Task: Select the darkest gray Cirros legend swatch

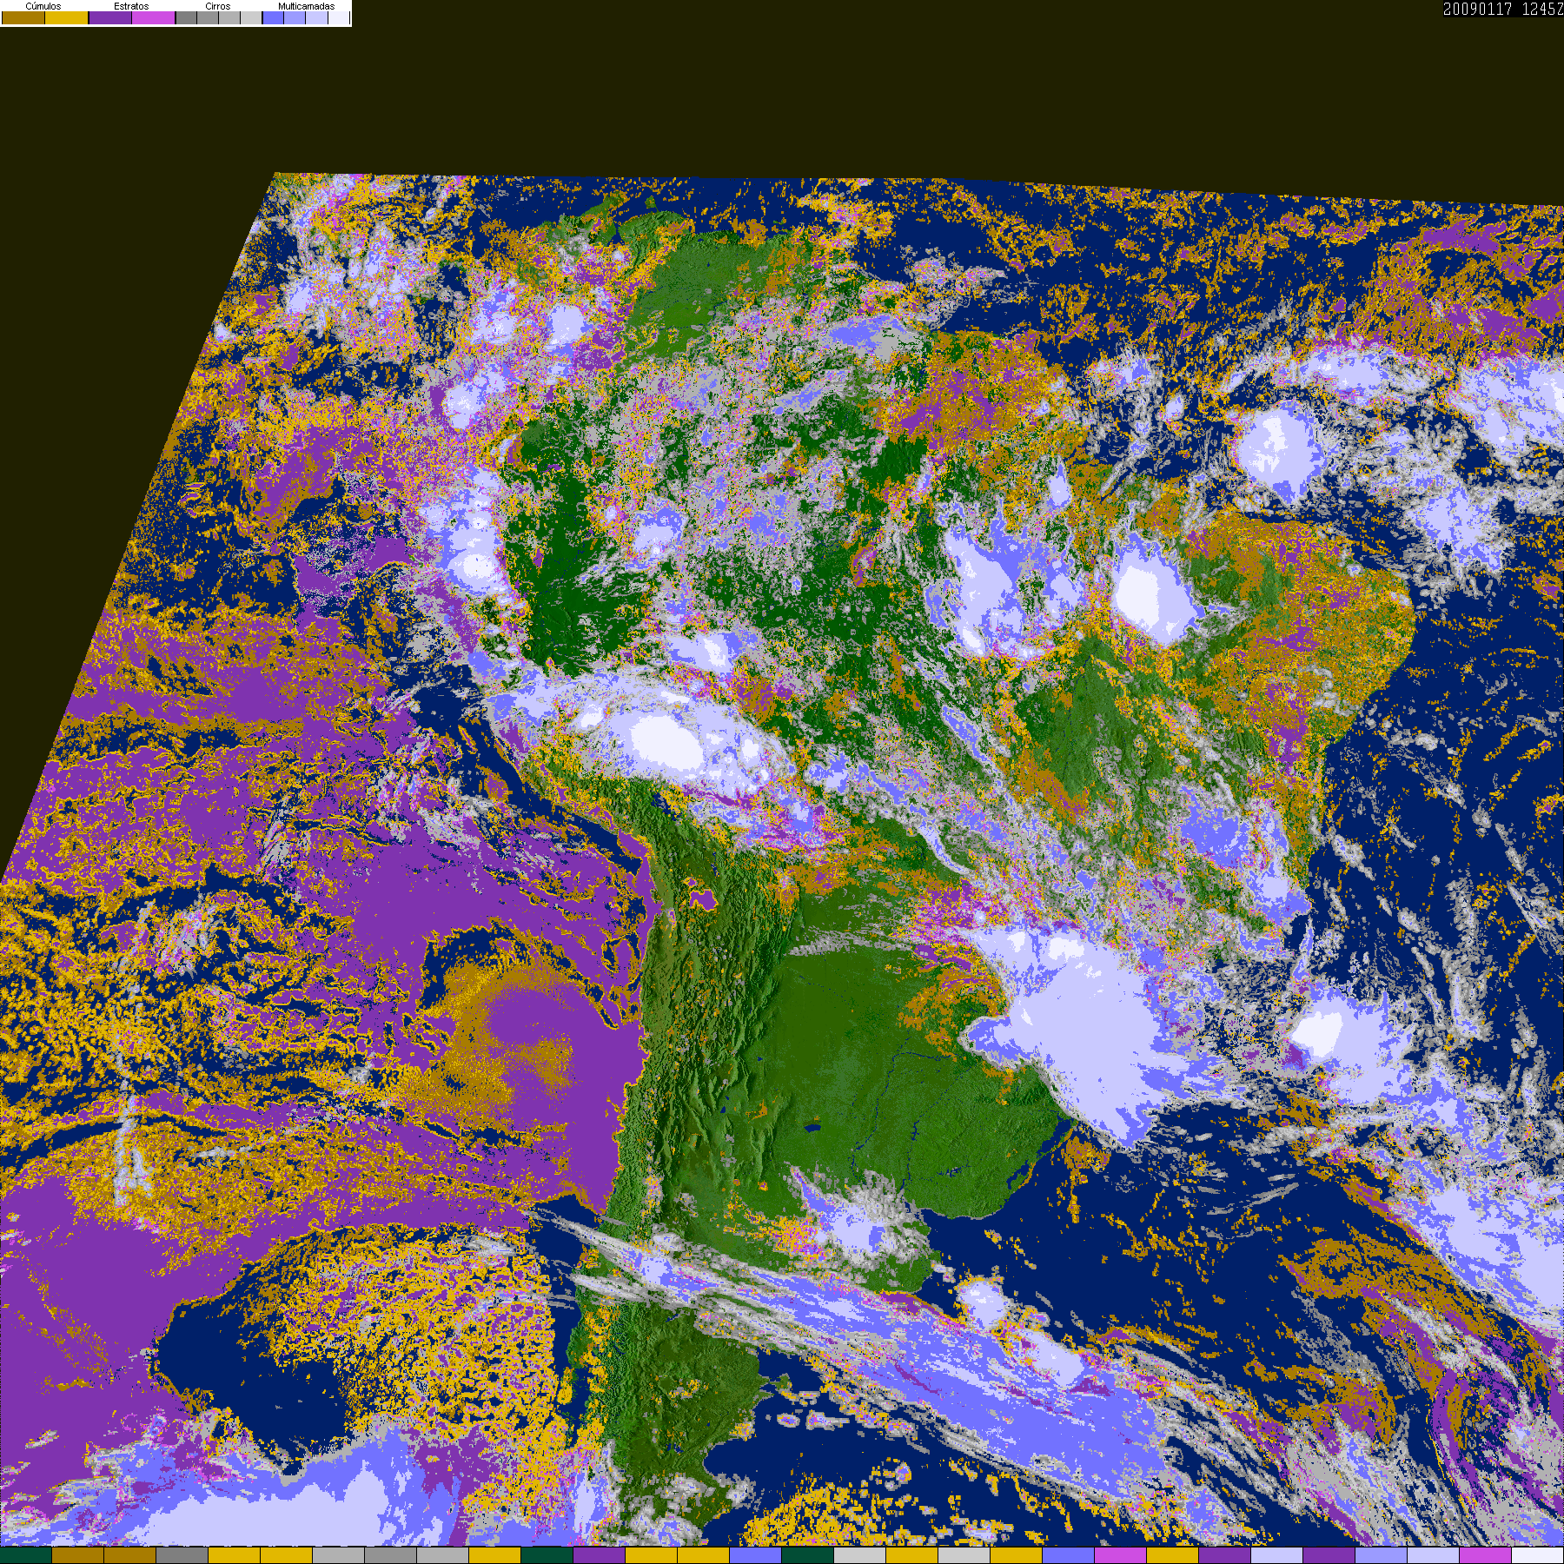Action: (186, 17)
